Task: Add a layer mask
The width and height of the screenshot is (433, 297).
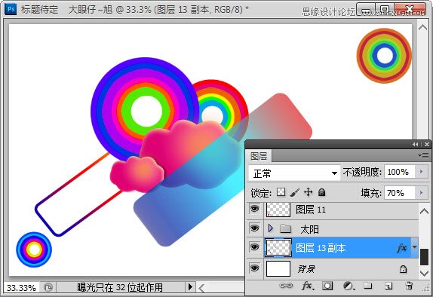Action: coord(327,286)
